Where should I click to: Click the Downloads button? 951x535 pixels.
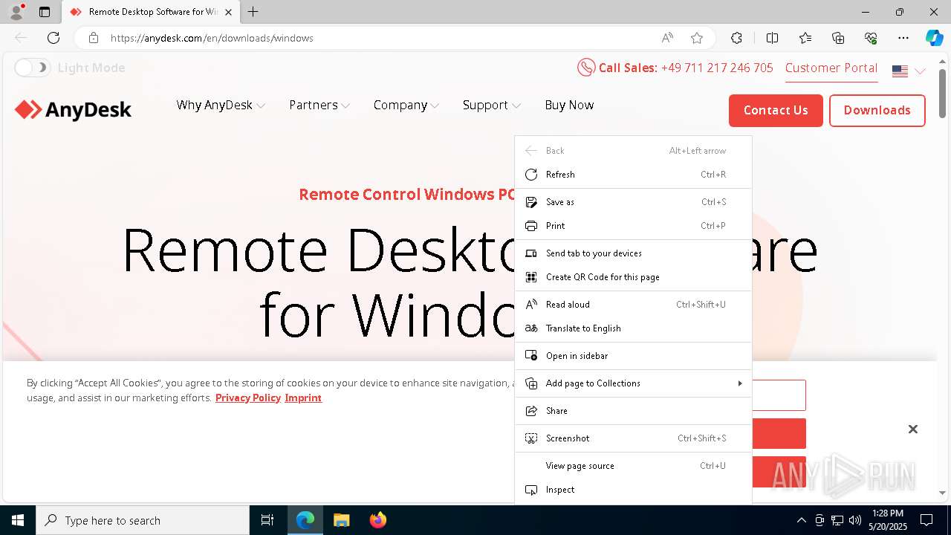click(x=877, y=110)
